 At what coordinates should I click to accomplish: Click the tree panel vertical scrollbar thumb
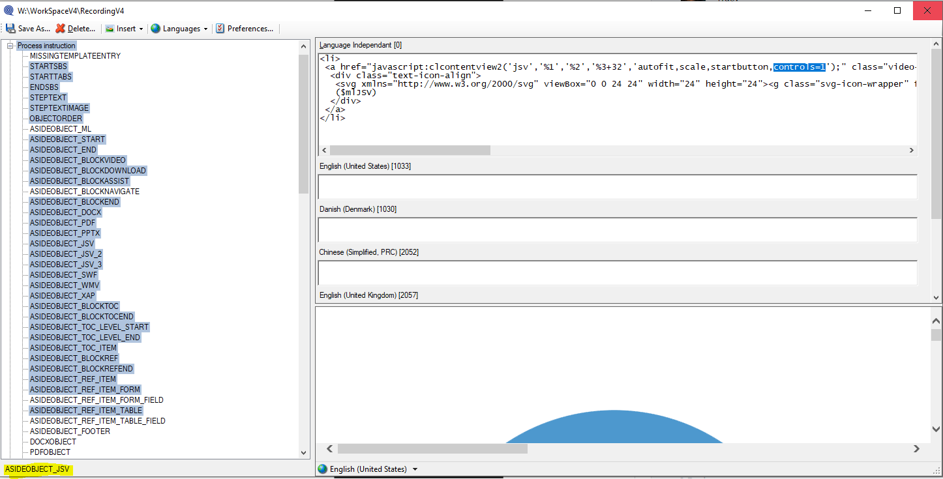coord(303,124)
